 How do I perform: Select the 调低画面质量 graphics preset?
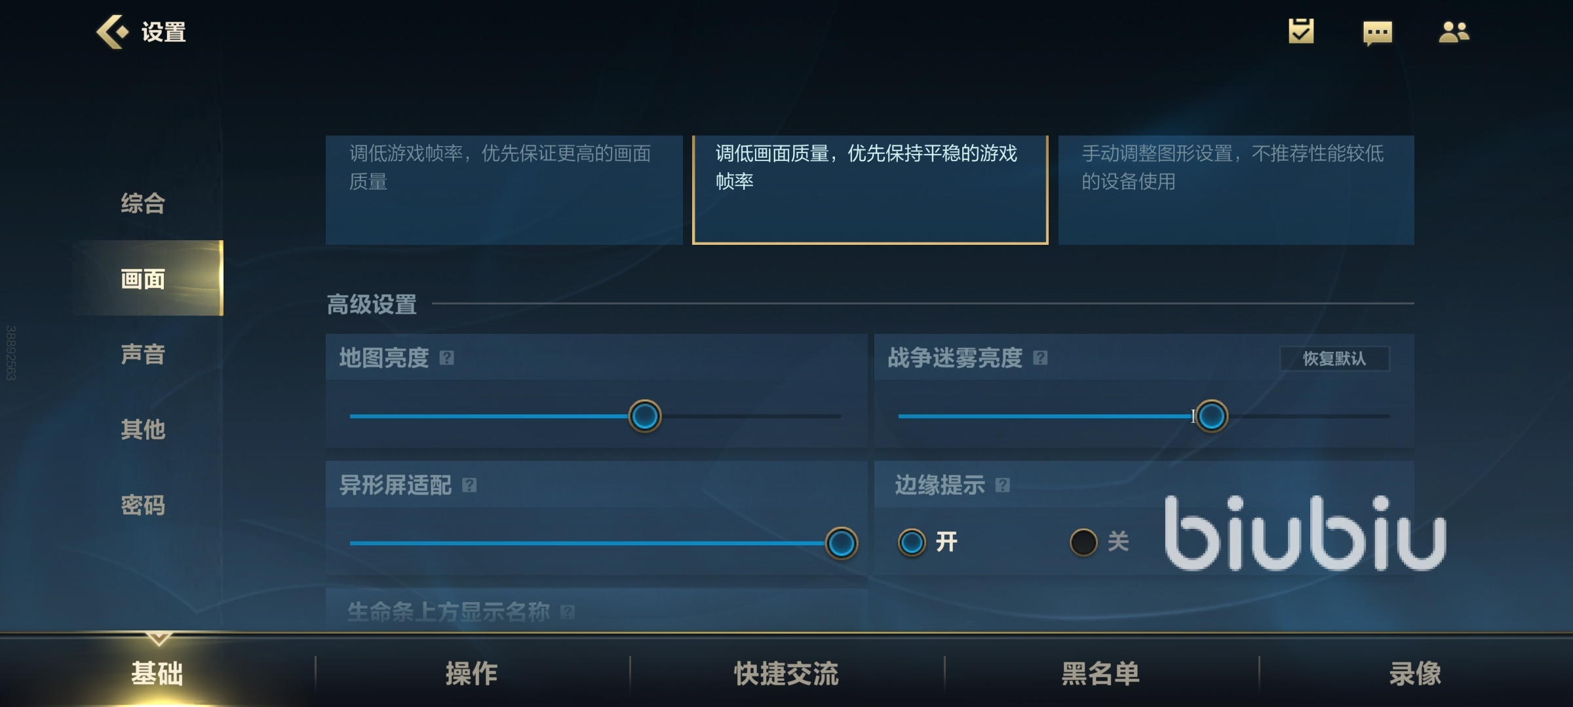point(870,190)
